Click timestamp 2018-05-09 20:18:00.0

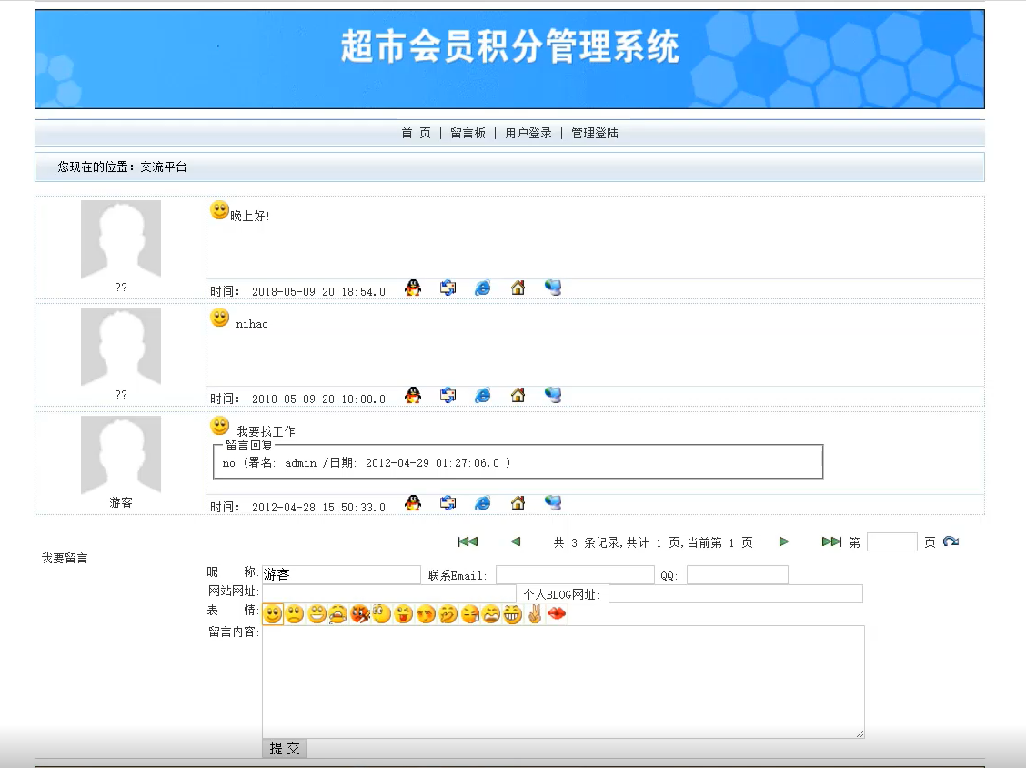[318, 399]
